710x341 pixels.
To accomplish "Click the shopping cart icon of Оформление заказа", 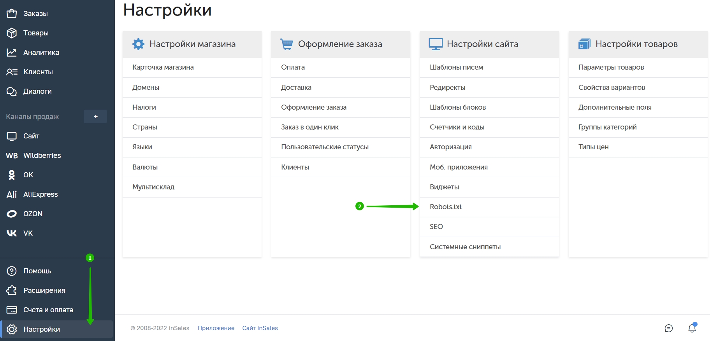I will point(286,44).
